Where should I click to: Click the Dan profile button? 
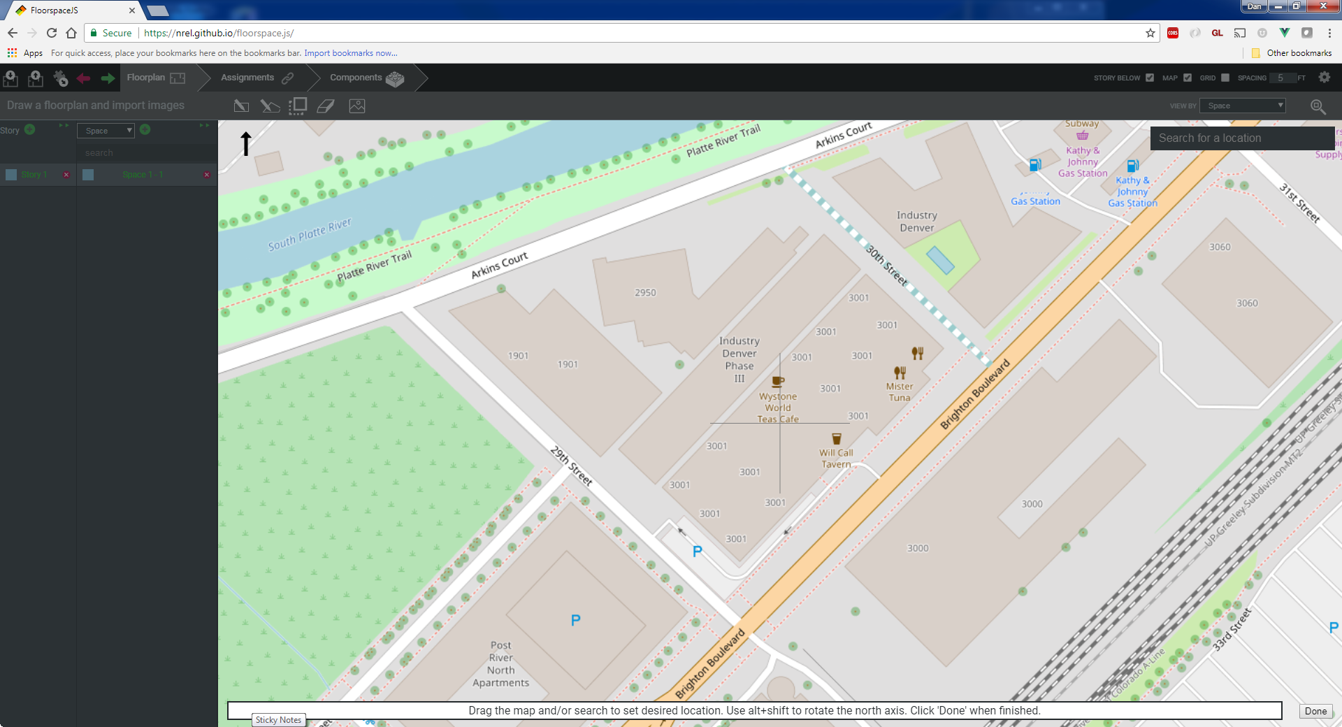tap(1255, 6)
